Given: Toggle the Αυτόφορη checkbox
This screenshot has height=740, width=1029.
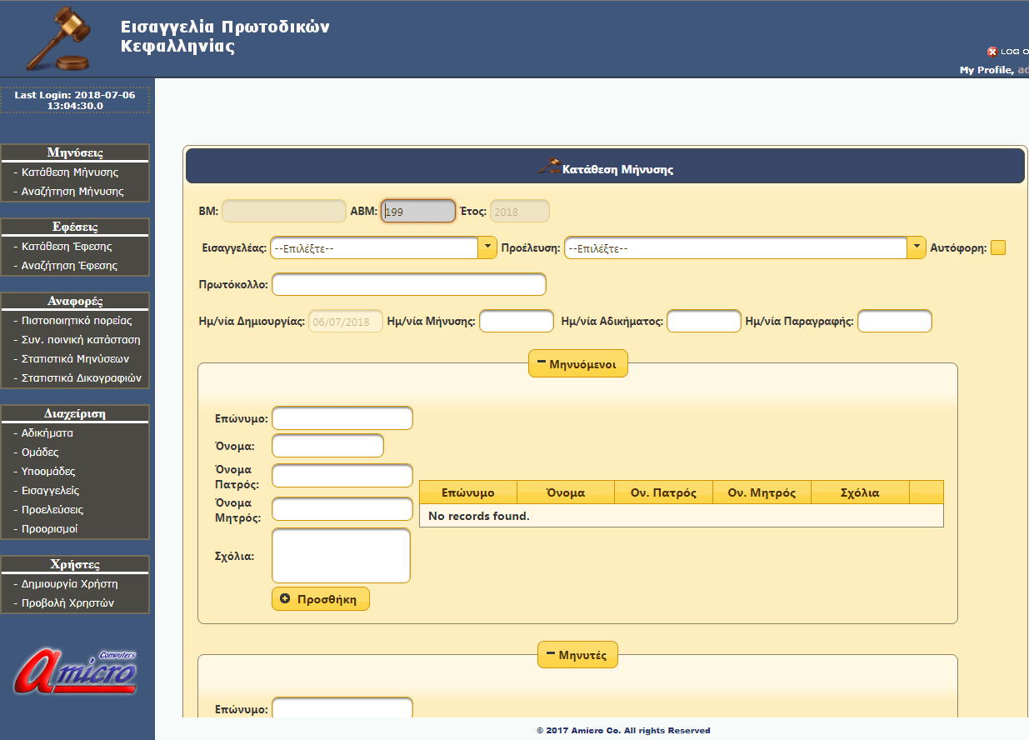Looking at the screenshot, I should pos(997,247).
